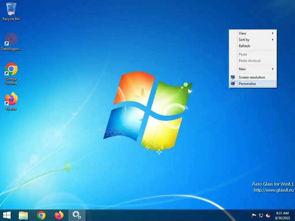Open the network tray icon

(x=261, y=215)
